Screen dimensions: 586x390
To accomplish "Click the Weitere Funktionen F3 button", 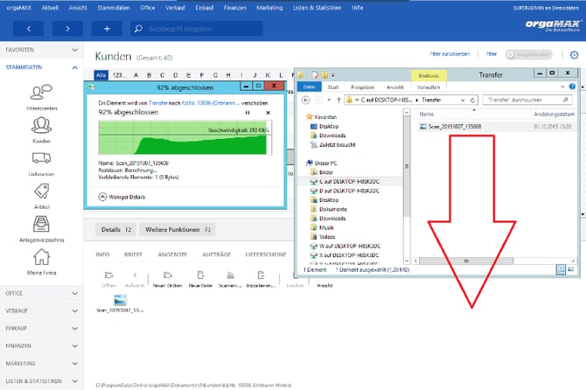I will coord(178,229).
